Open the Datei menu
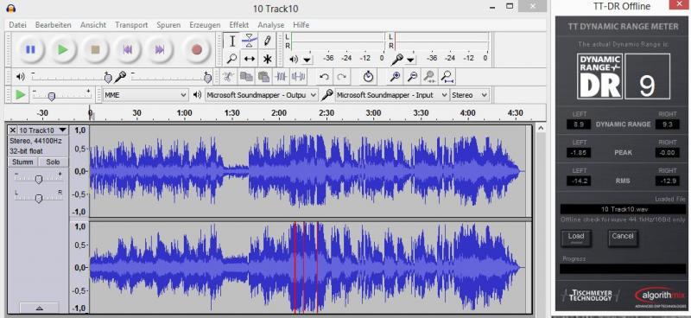Screen dimensions: 691x318 point(17,25)
